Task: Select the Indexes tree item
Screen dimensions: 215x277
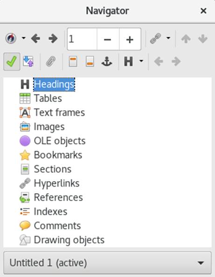Action: point(51,211)
